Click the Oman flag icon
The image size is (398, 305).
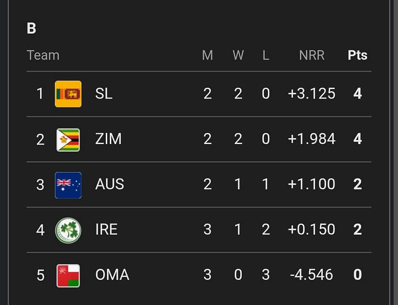[68, 275]
